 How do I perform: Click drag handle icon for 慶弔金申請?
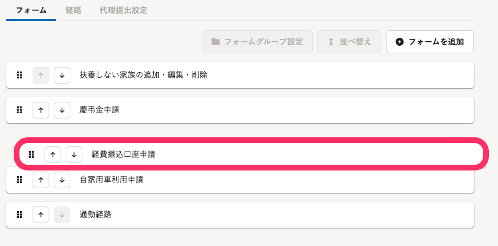[19, 110]
